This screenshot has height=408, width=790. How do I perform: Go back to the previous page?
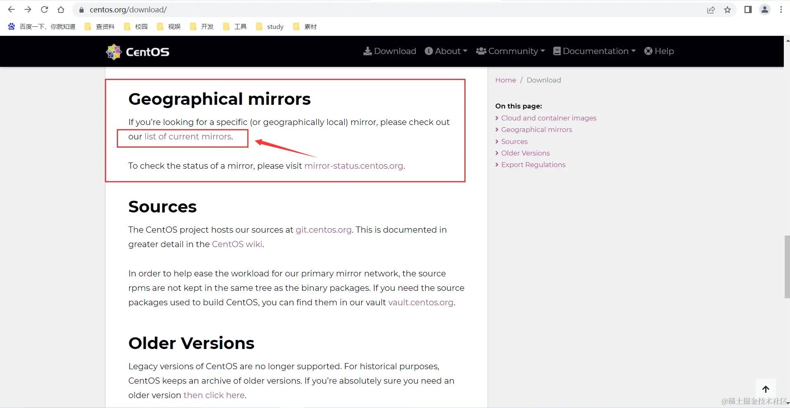[x=11, y=9]
